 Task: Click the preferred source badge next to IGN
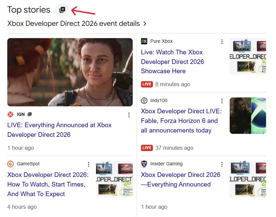pos(29,114)
